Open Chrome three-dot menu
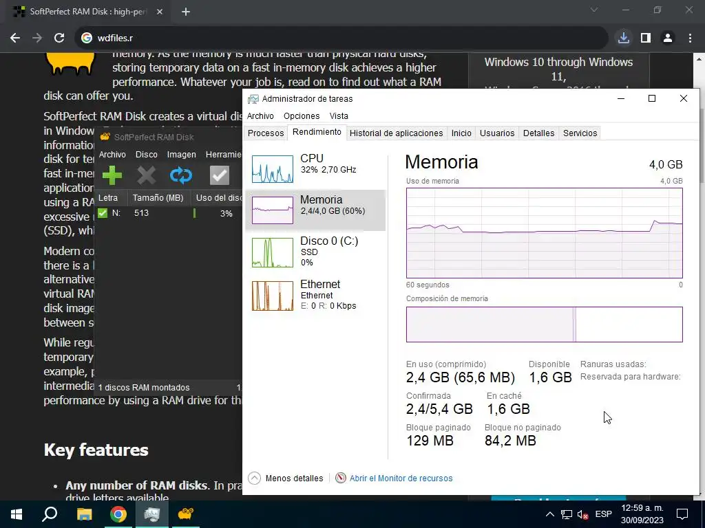The width and height of the screenshot is (705, 528). coord(690,38)
